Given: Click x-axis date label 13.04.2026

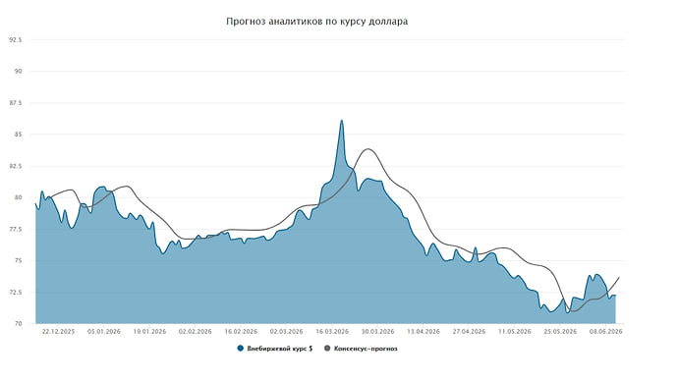Looking at the screenshot, I should point(424,331).
